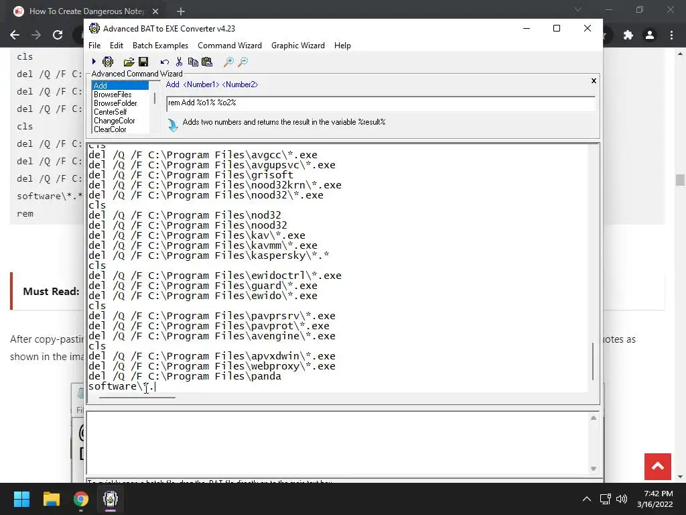Click the red back-to-top arrow button
The width and height of the screenshot is (686, 515).
tap(658, 467)
